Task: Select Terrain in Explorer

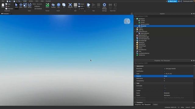Action: tap(143, 22)
